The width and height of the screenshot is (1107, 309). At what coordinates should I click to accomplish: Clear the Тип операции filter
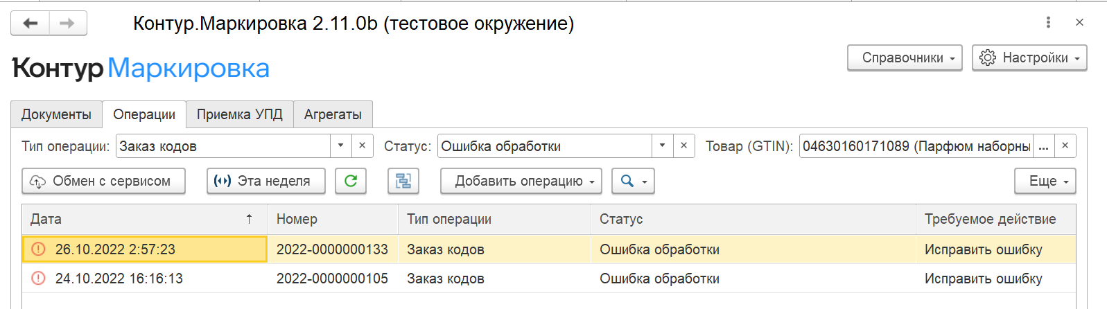point(362,146)
